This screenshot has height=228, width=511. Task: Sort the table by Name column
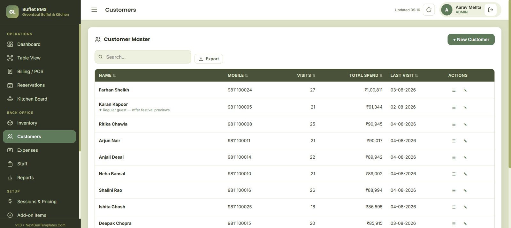107,75
